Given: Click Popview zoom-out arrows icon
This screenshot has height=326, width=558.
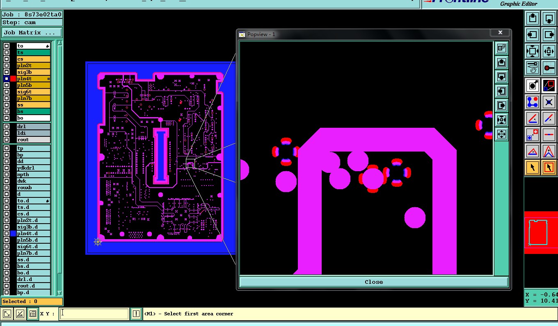Looking at the screenshot, I should (x=501, y=134).
